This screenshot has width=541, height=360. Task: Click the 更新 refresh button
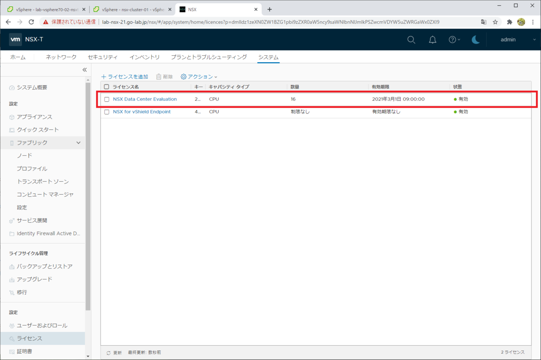pyautogui.click(x=114, y=352)
